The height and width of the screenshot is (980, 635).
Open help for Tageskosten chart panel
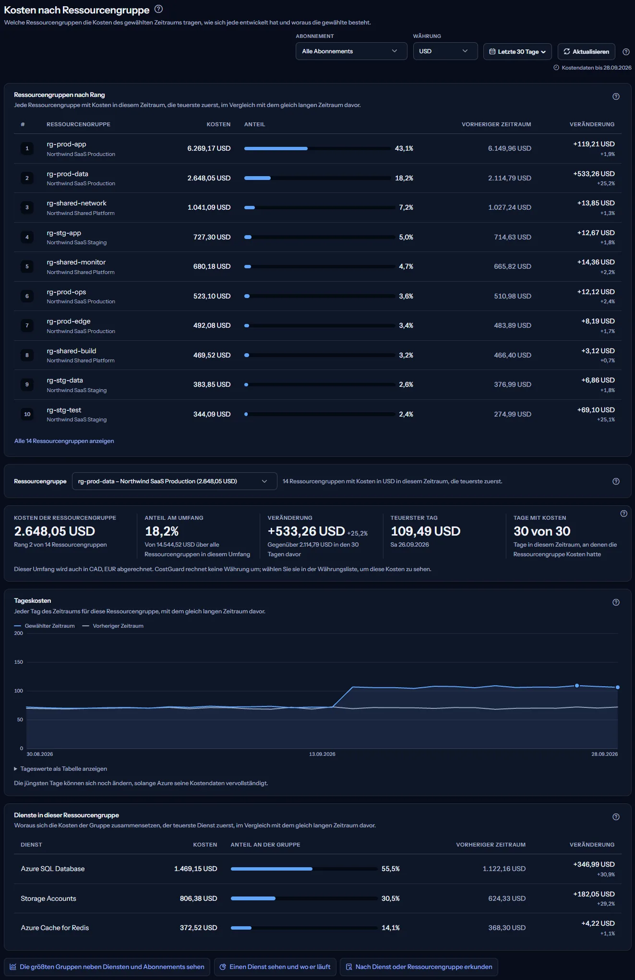point(616,602)
